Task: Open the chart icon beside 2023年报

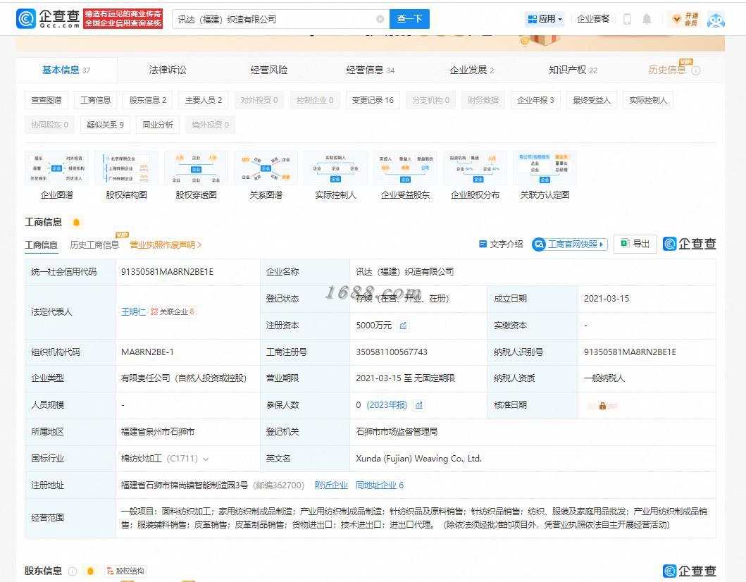Action: pos(418,405)
